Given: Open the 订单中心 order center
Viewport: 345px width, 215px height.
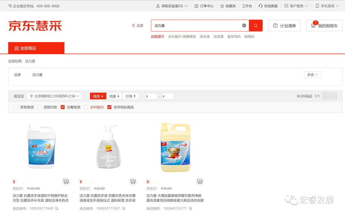Looking at the screenshot, I should (204, 6).
